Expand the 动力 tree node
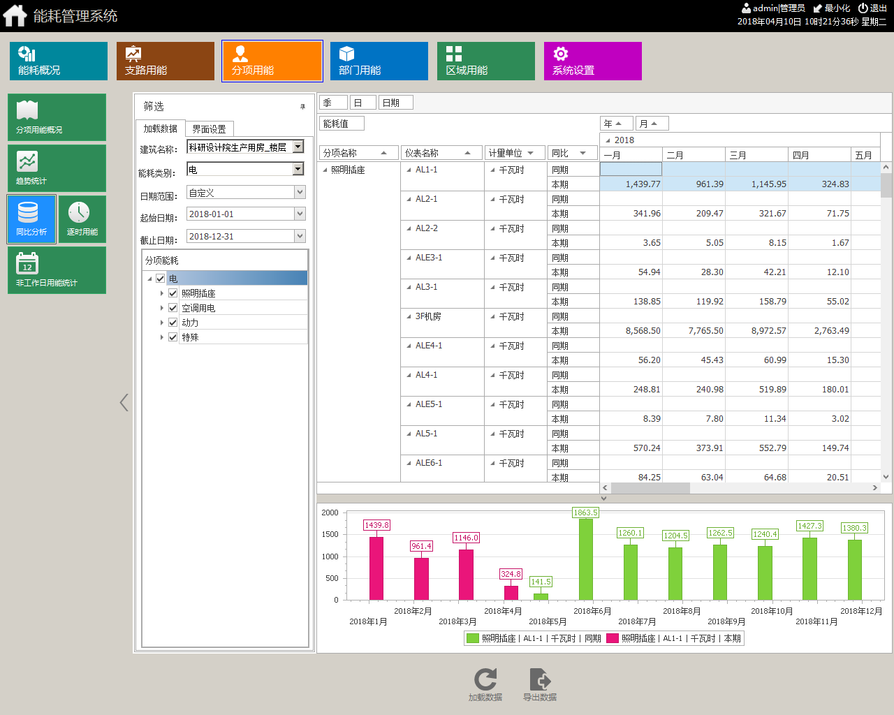Image resolution: width=894 pixels, height=715 pixels. tap(162, 323)
